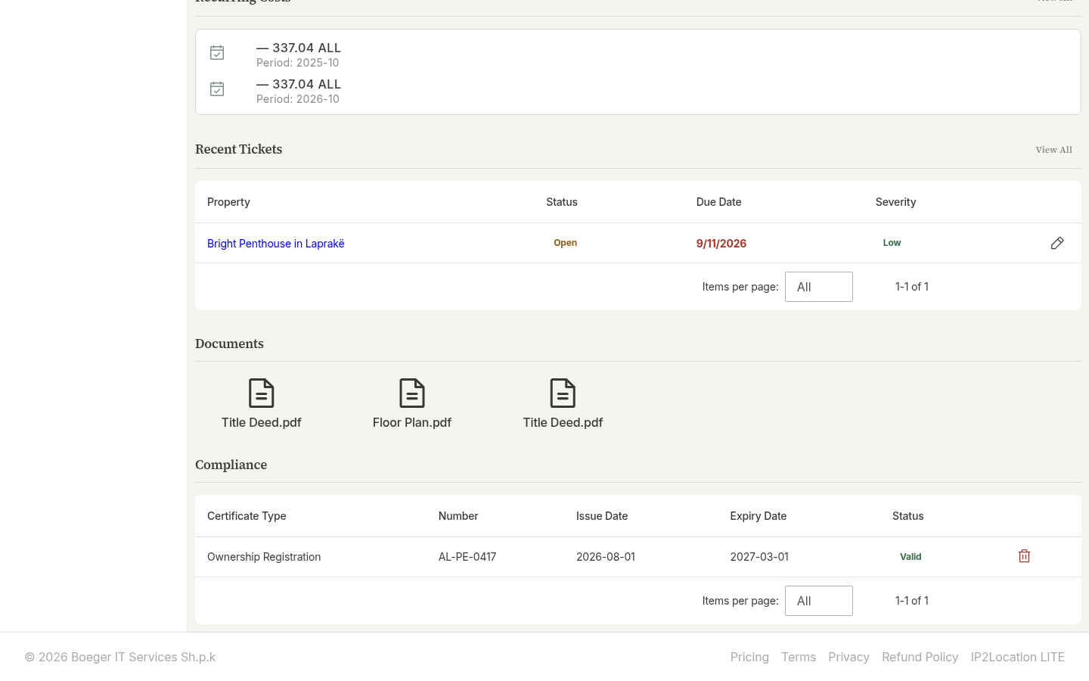Click the Expiry Date column header

[x=759, y=516]
